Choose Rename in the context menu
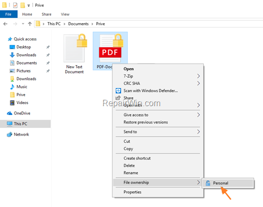The image size is (263, 207). (131, 173)
